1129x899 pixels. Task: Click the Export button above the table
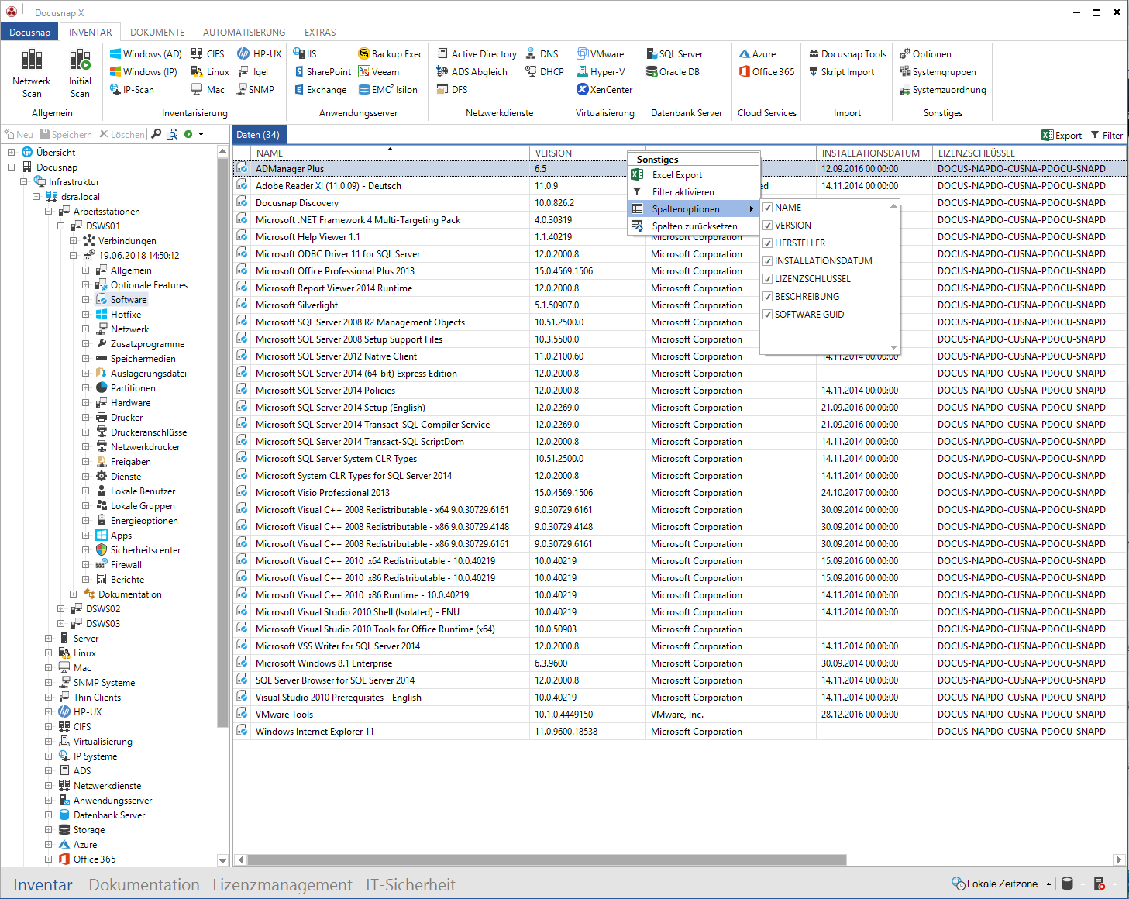coord(1062,135)
